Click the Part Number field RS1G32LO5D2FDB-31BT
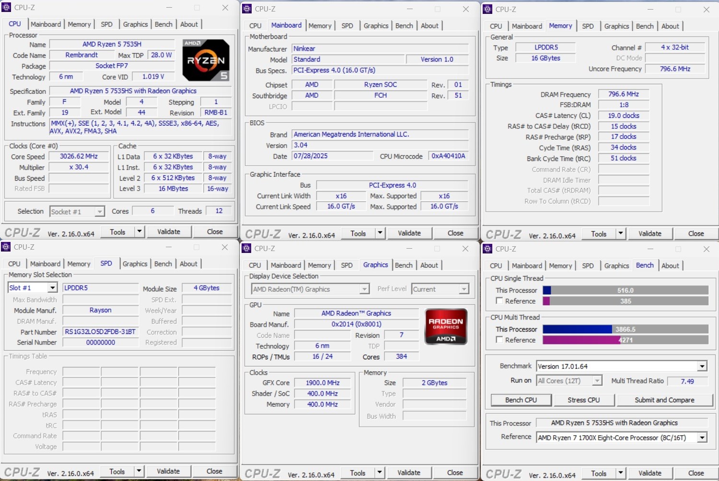Image resolution: width=719 pixels, height=481 pixels. point(100,332)
